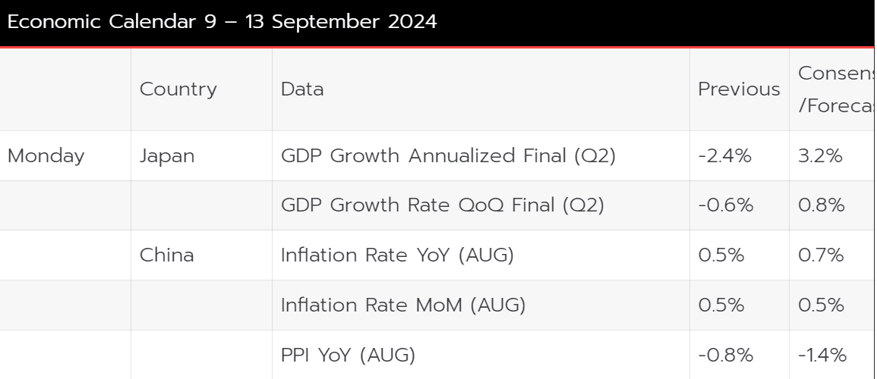Click the -0.8% previous PPI value
Image resolution: width=877 pixels, height=379 pixels.
click(x=725, y=355)
